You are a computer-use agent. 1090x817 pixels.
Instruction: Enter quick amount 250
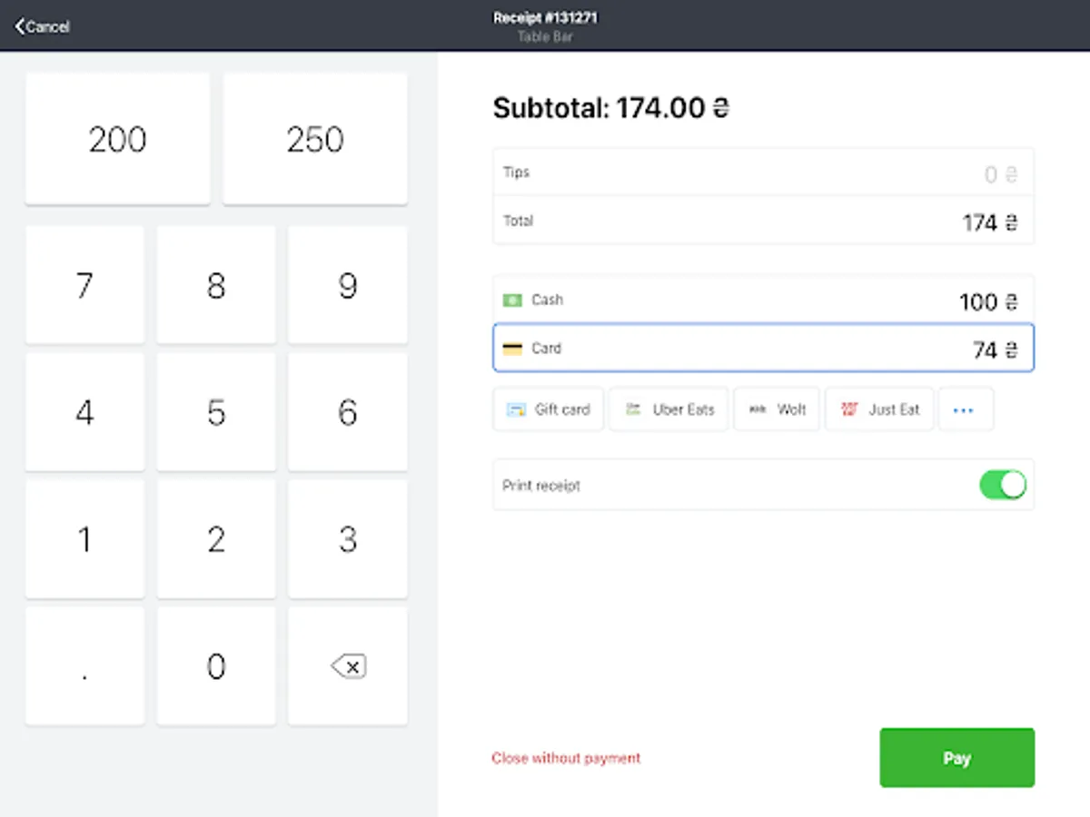[314, 139]
